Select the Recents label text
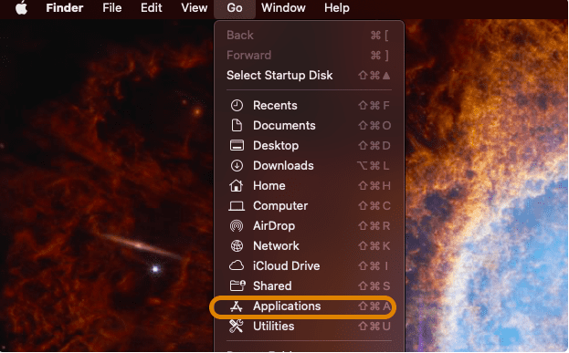The image size is (569, 353). tap(275, 106)
